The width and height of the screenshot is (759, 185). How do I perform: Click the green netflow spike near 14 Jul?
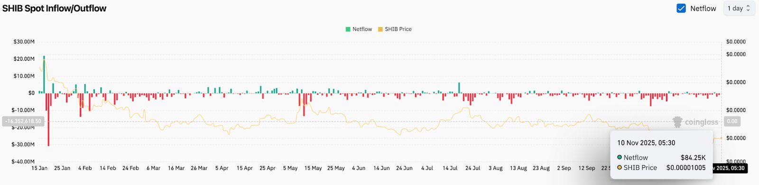coord(459,88)
